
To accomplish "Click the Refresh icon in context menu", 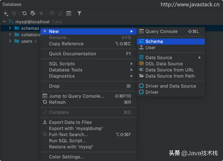I will tap(45, 102).
